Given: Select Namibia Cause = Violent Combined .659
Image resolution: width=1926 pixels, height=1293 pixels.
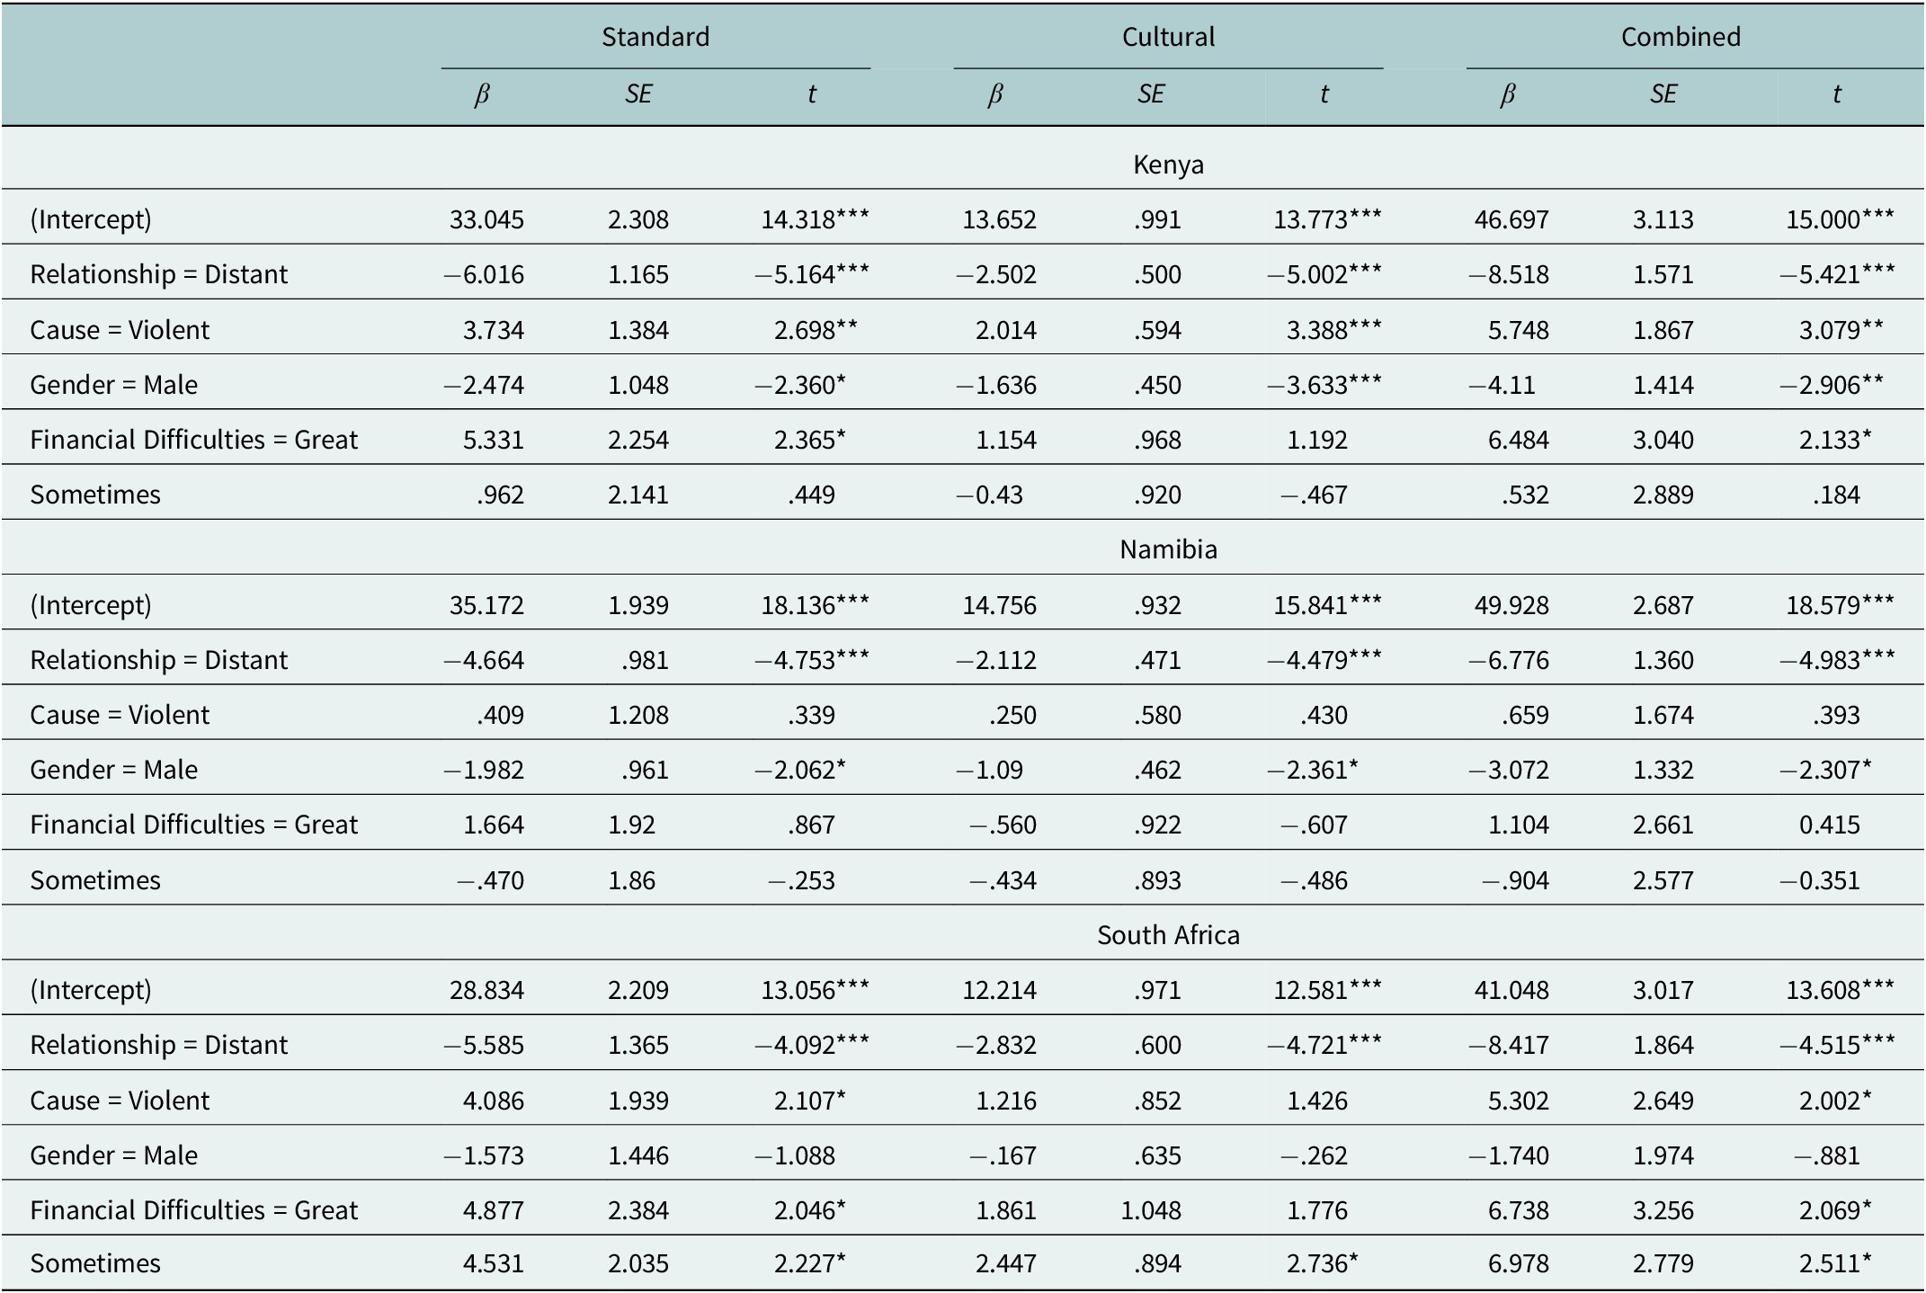Looking at the screenshot, I should [x=1525, y=715].
